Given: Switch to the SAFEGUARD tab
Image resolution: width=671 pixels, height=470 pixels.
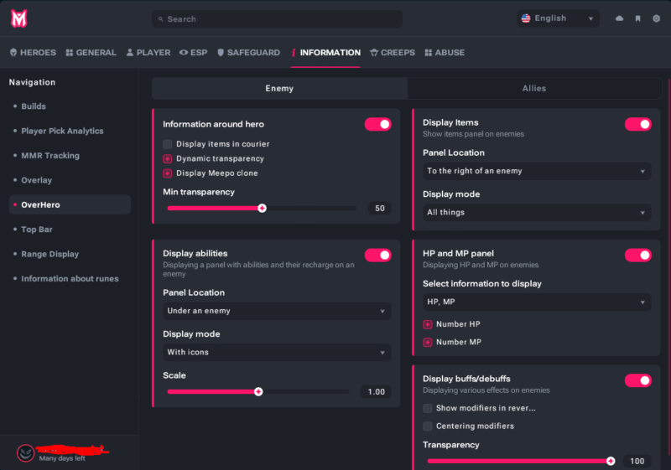Looking at the screenshot, I should click(248, 53).
